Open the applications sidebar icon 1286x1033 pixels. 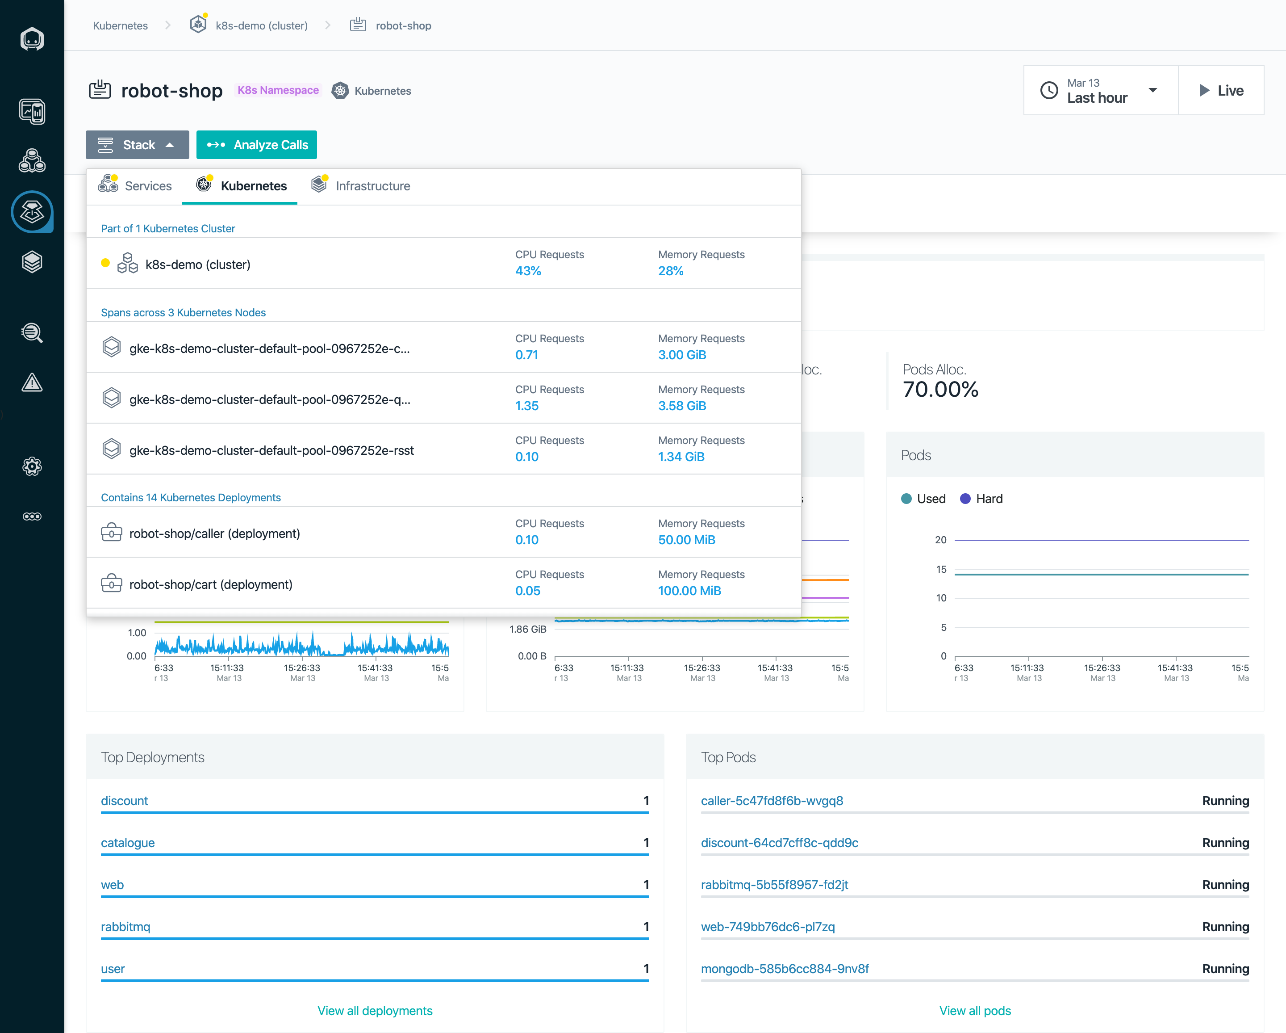[x=32, y=161]
